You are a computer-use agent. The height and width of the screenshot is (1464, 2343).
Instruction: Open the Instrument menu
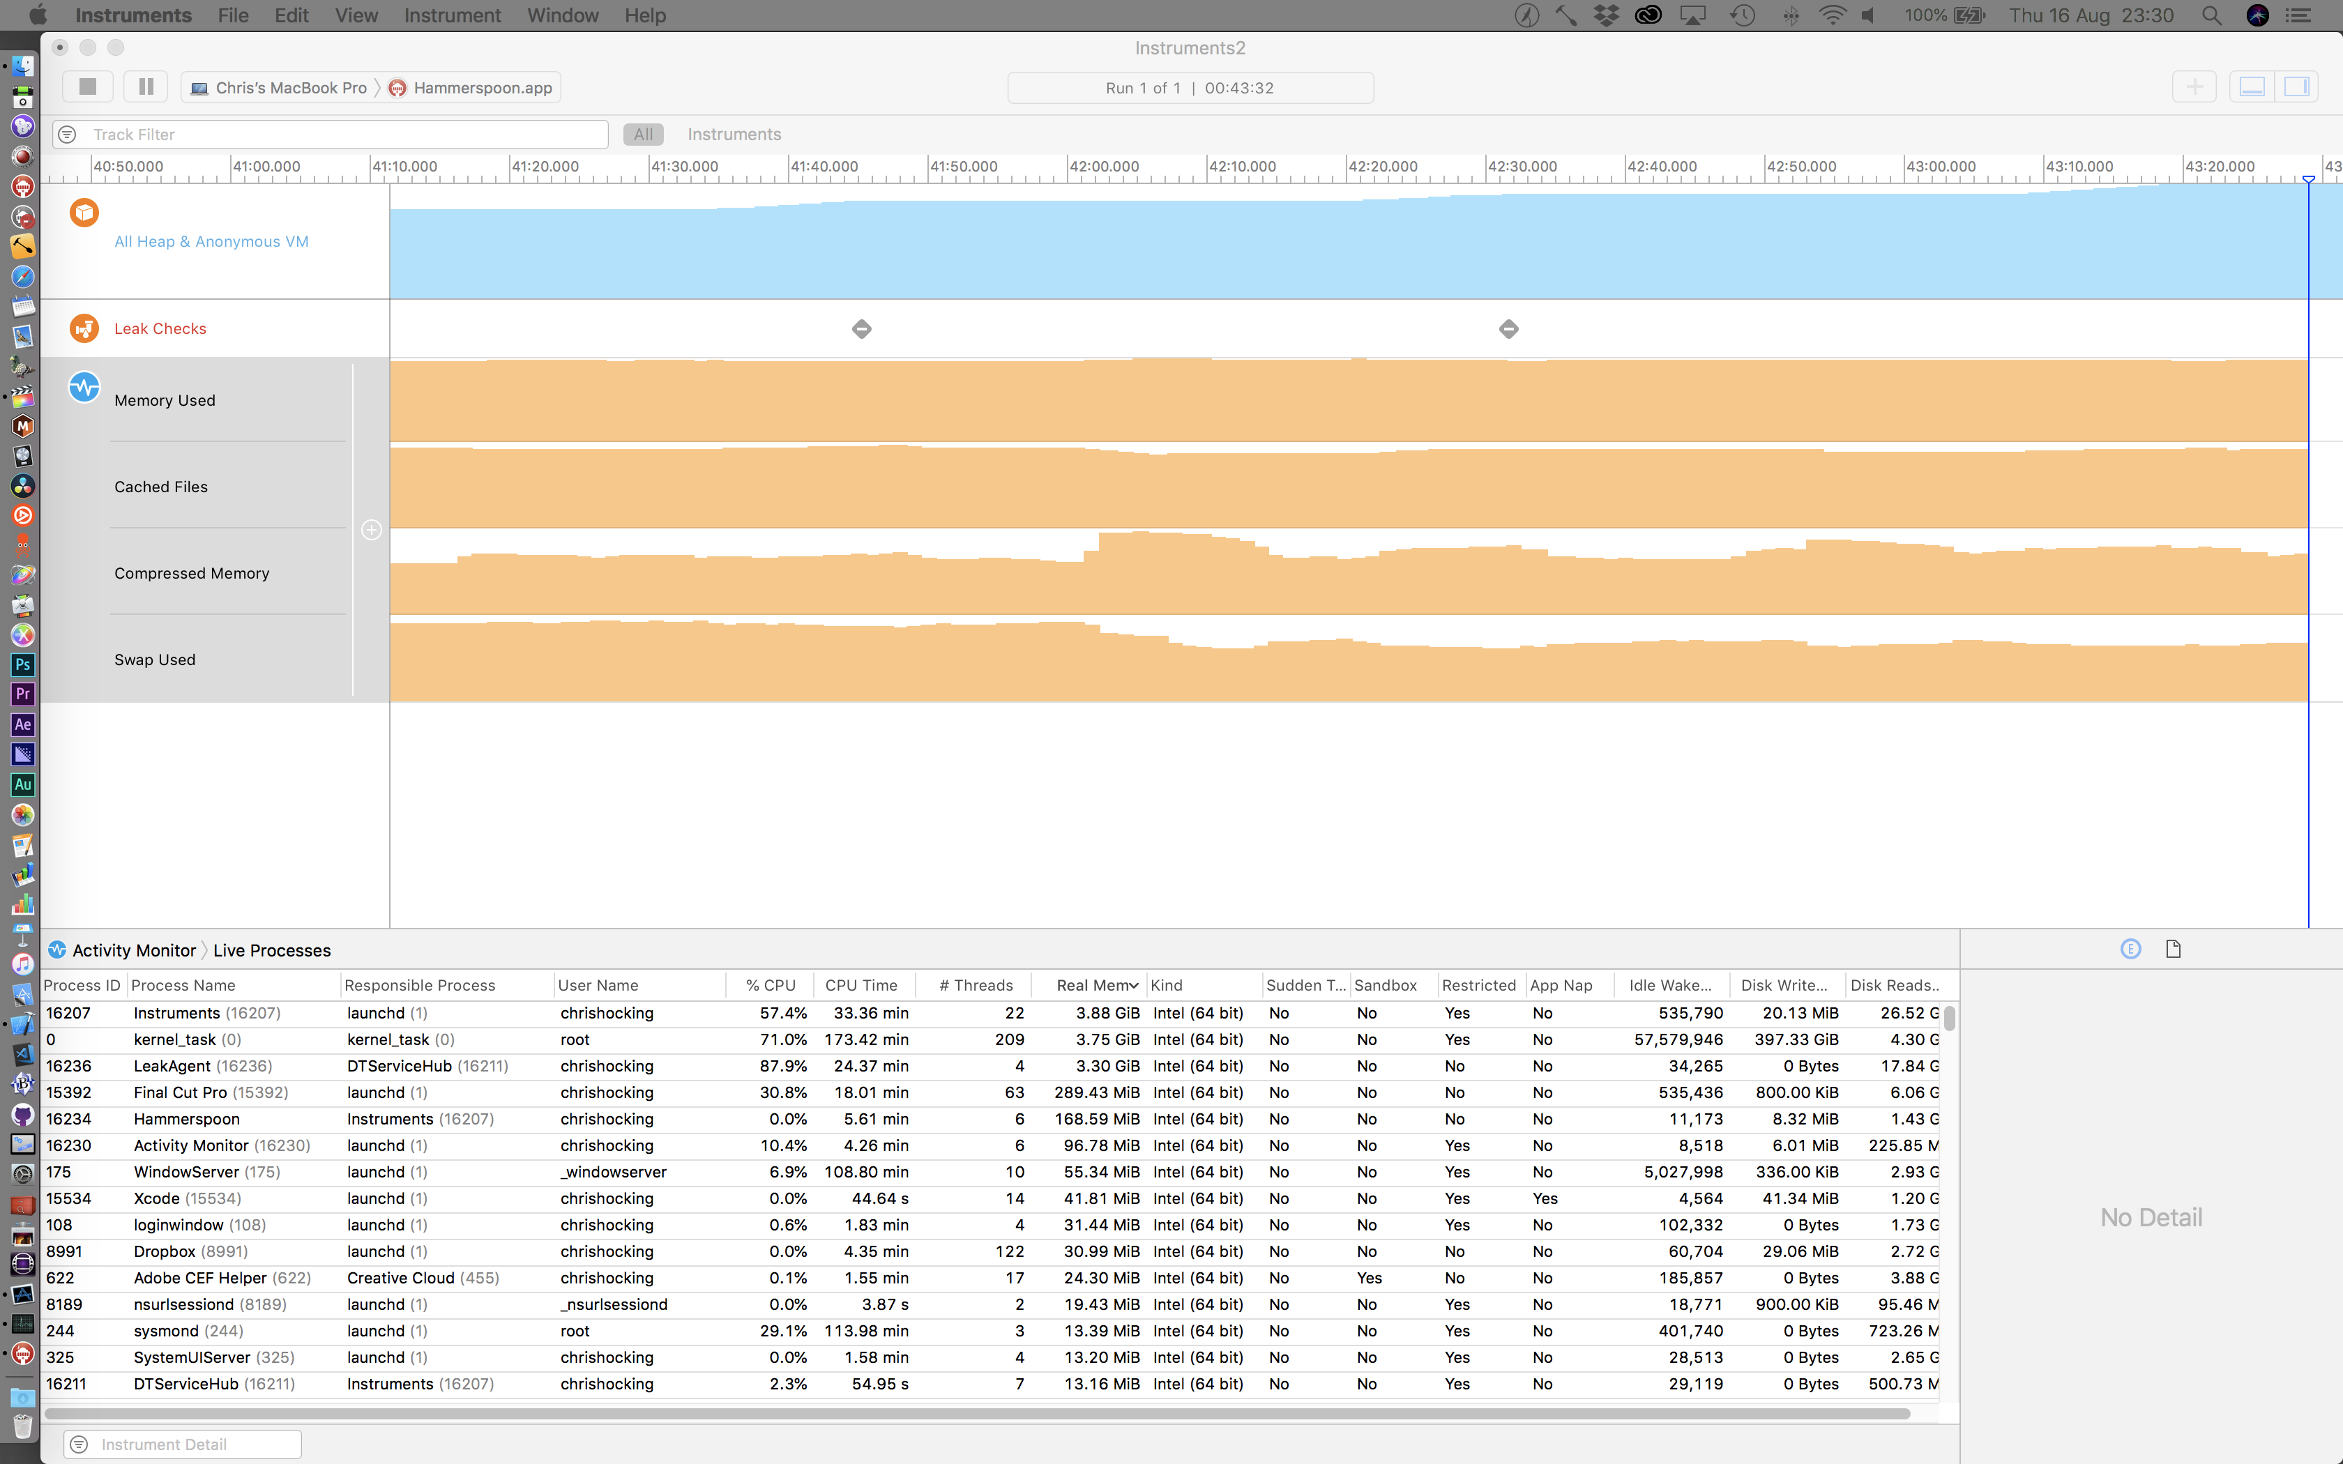[452, 15]
